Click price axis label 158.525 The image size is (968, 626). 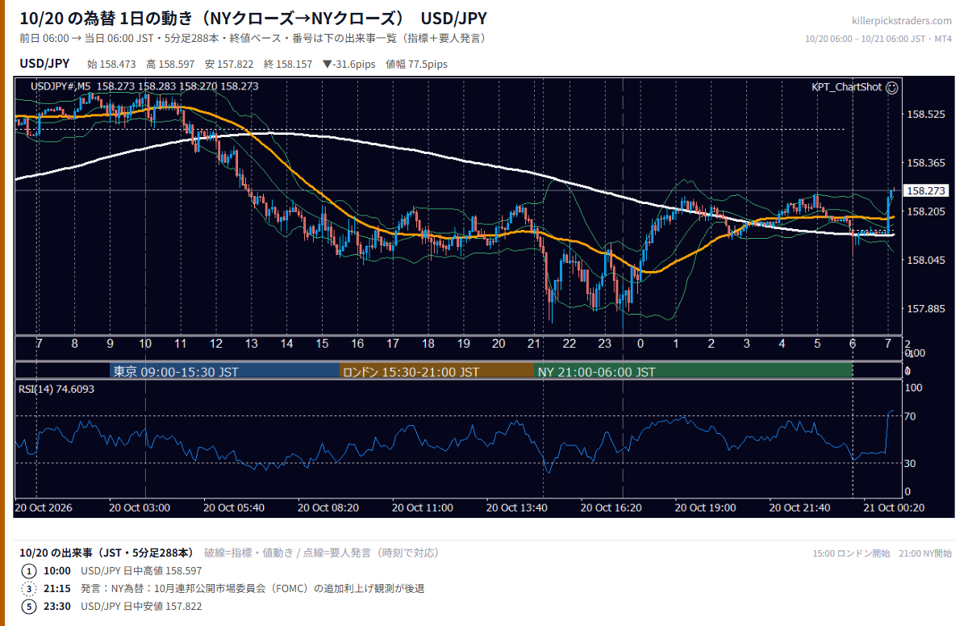click(x=926, y=115)
